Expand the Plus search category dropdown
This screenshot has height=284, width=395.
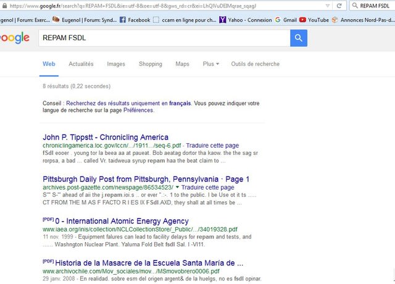point(211,64)
